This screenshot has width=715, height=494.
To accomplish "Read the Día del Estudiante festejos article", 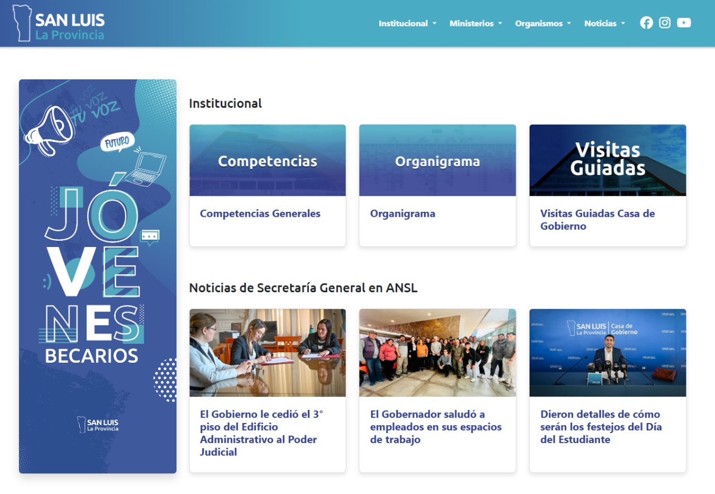I will pyautogui.click(x=600, y=427).
